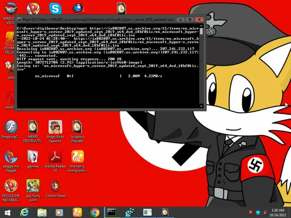Switch to the clock-file app in taskbar
Viewport: 291px width, 218px height.
tap(165, 212)
